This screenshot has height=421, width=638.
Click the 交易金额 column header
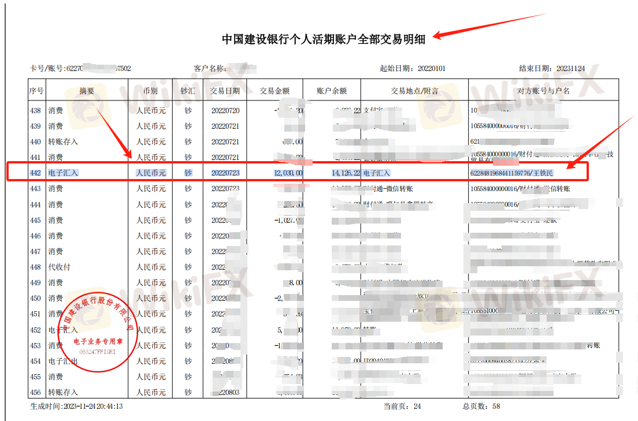click(275, 91)
